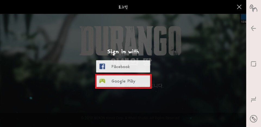This screenshot has height=127, width=261.
Task: Click the blank area of the side navigation bar
Action: 253,82
